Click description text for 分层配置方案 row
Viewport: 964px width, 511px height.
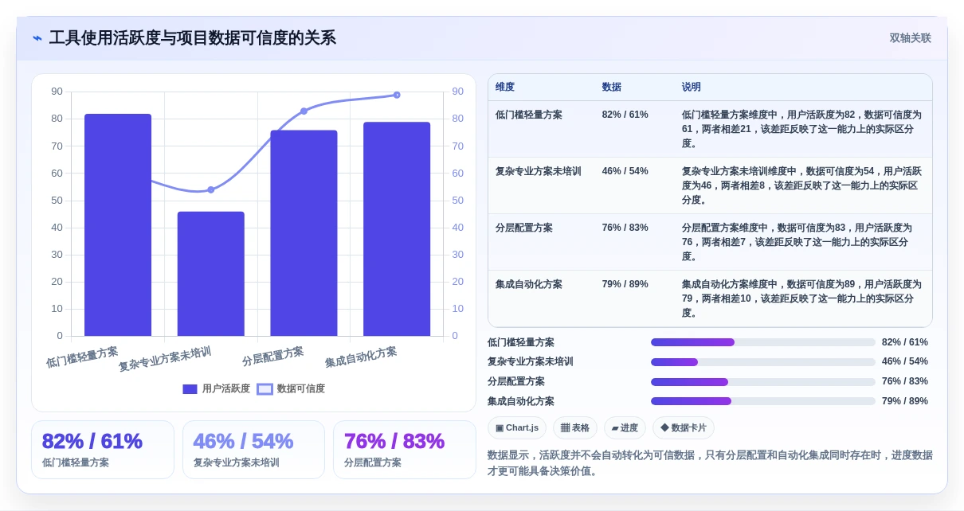tap(797, 242)
